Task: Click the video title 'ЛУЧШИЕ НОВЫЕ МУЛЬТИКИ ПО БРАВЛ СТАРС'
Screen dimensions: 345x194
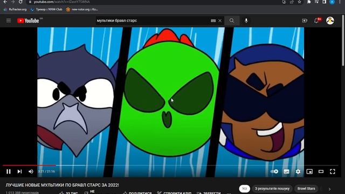Action: point(63,185)
